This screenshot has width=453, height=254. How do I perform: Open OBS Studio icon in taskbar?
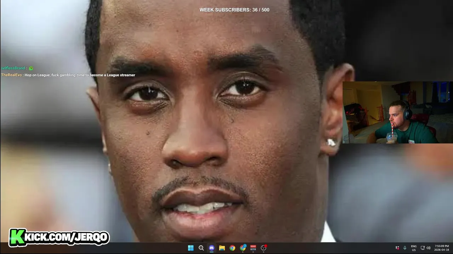[264, 248]
